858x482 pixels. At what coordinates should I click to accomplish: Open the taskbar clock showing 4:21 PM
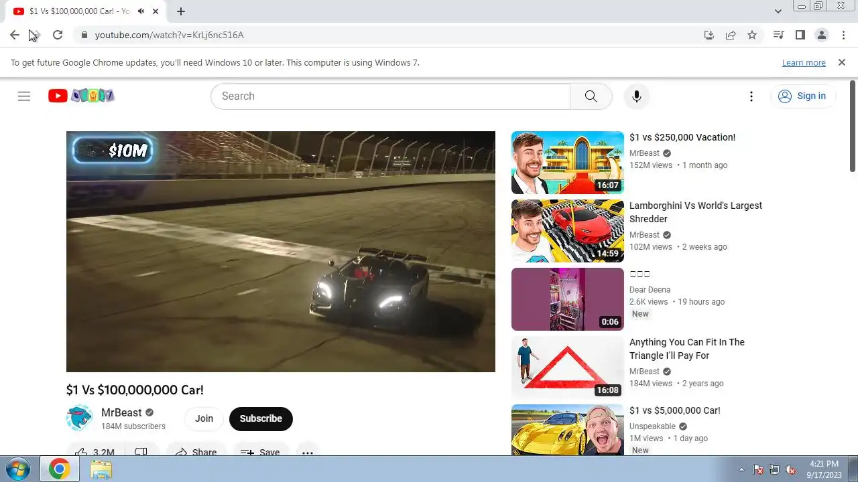pos(824,469)
